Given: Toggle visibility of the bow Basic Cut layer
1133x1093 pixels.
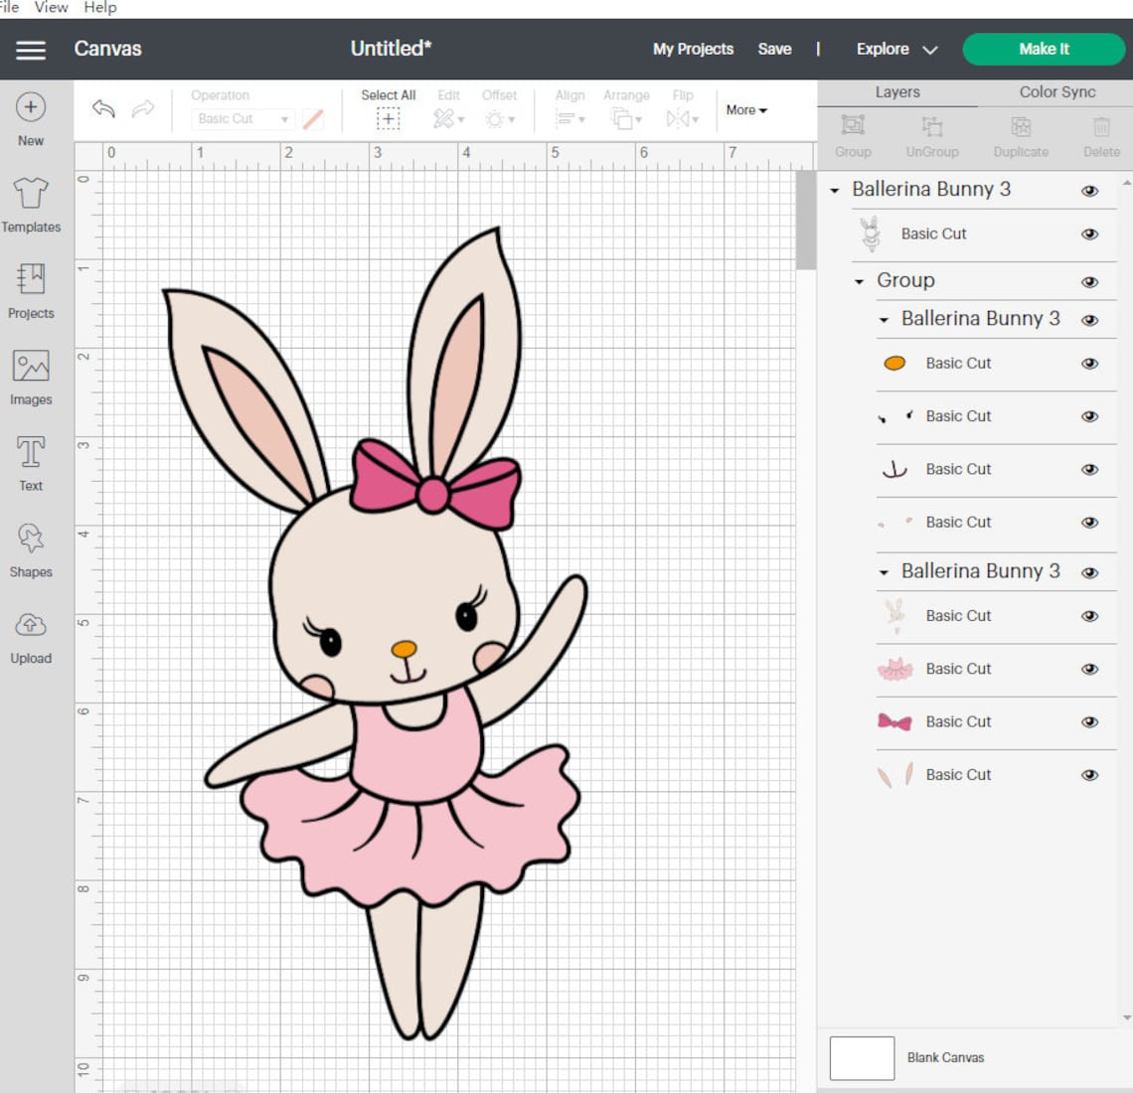Looking at the screenshot, I should pyautogui.click(x=1089, y=722).
